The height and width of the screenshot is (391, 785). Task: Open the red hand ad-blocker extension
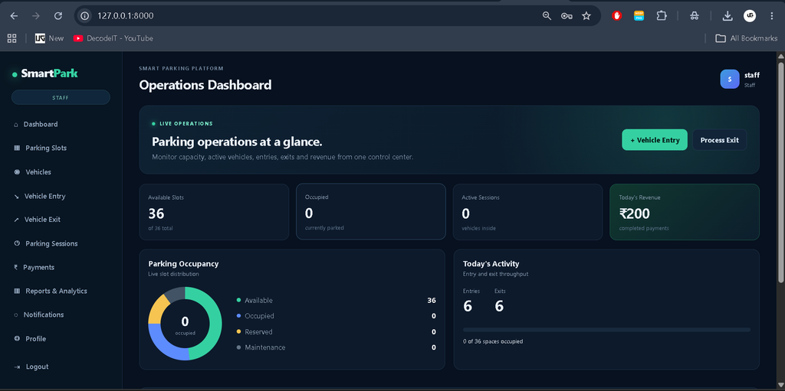(617, 16)
